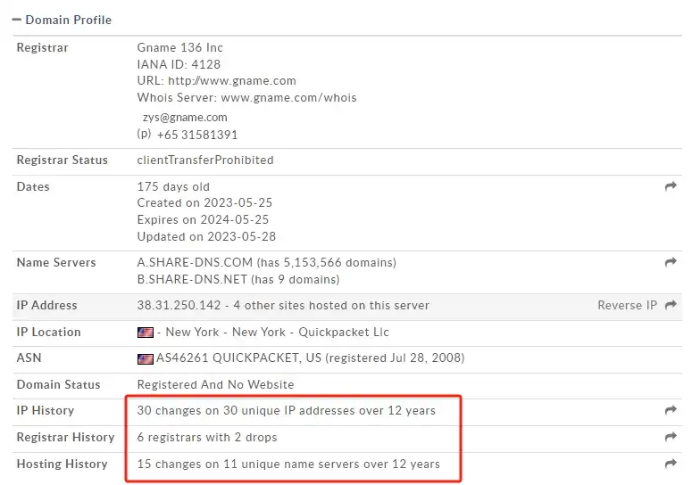Click the US flag in ASN row
The width and height of the screenshot is (692, 485).
coord(146,359)
